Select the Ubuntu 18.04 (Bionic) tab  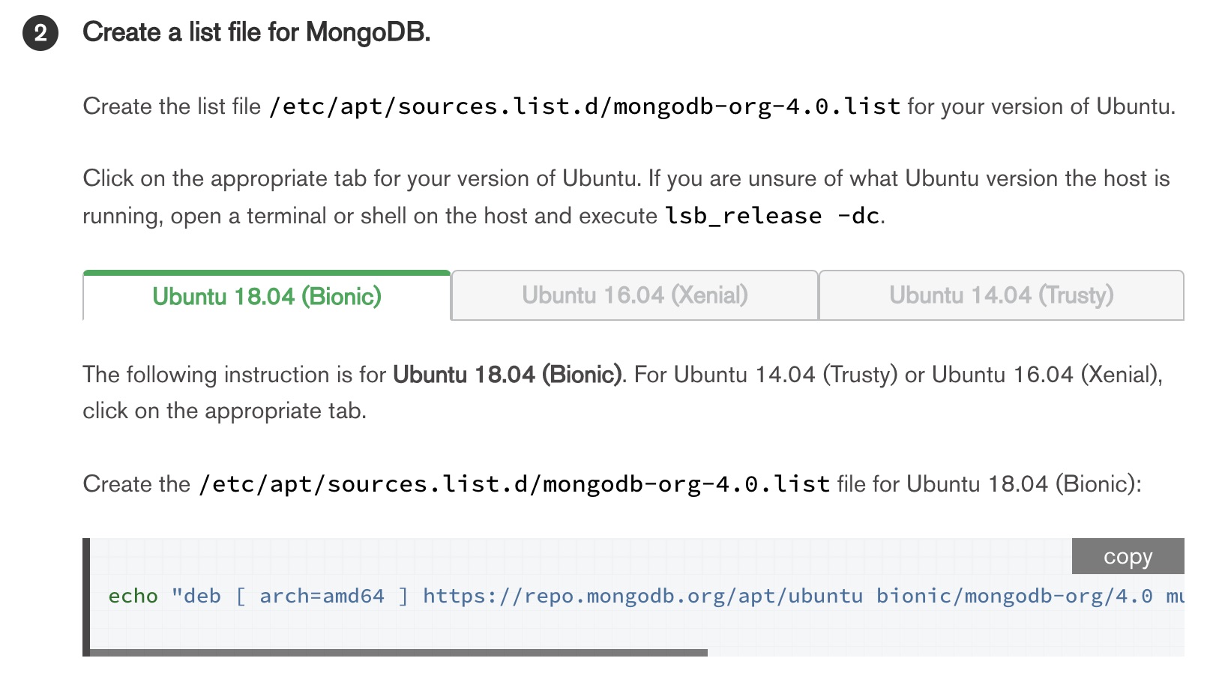point(266,297)
